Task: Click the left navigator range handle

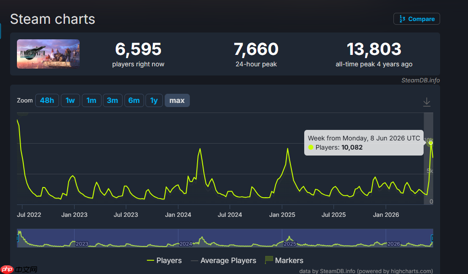Action: [x=17, y=238]
